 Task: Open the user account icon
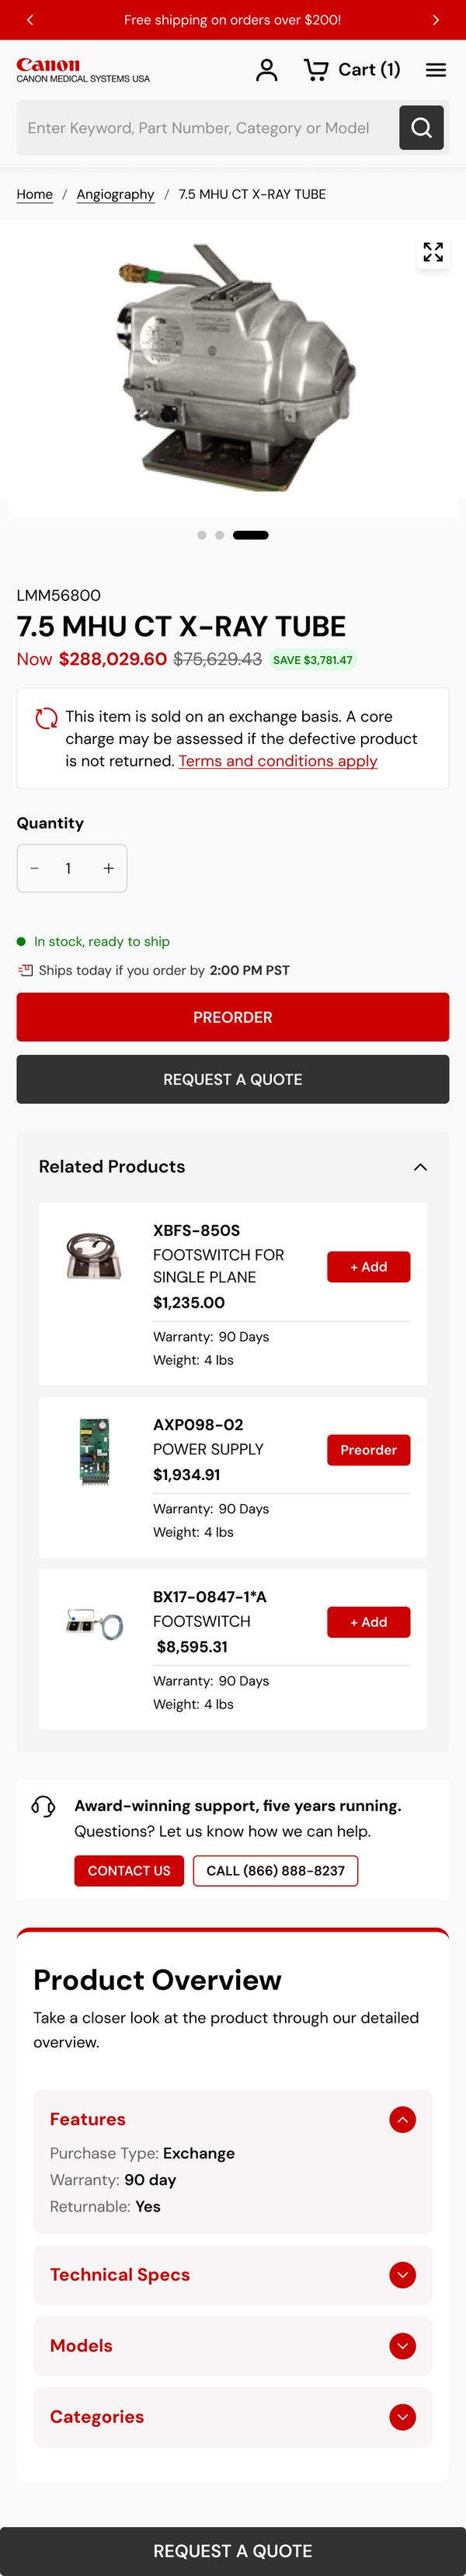266,69
